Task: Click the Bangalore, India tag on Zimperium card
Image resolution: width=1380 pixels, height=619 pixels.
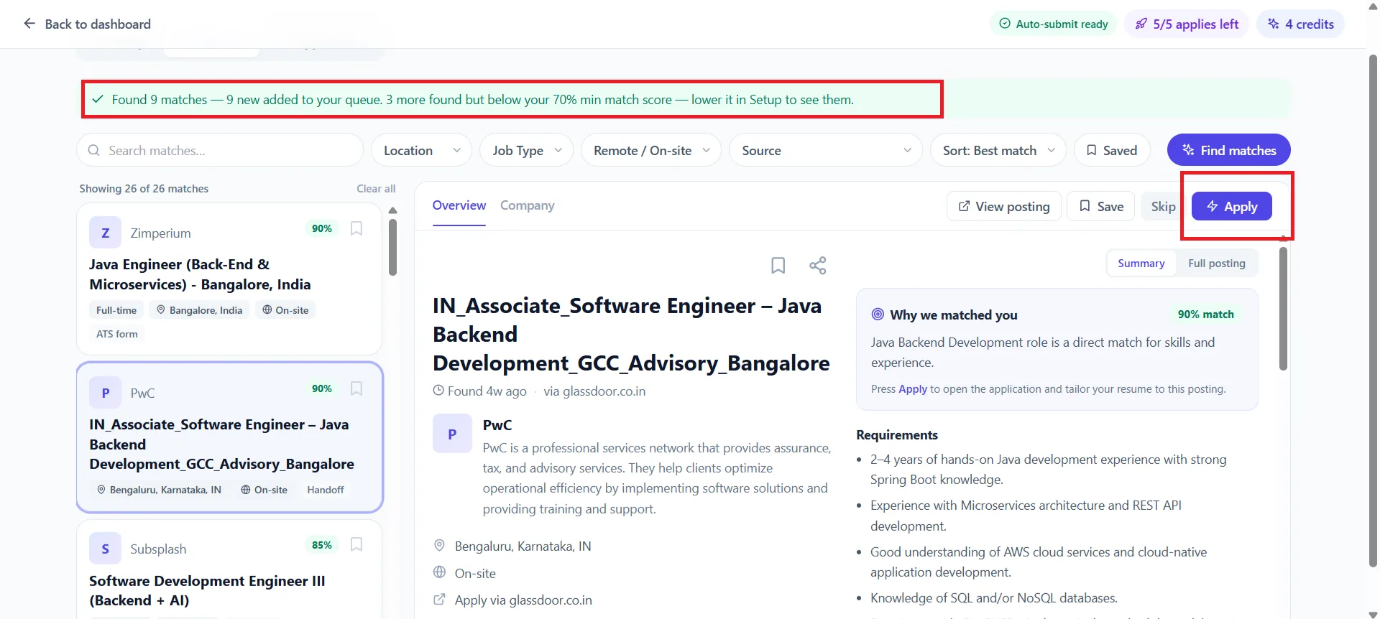Action: [x=200, y=310]
